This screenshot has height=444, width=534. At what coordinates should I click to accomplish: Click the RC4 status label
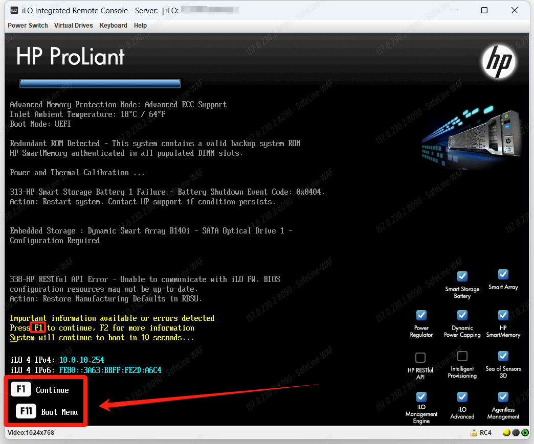(485, 433)
